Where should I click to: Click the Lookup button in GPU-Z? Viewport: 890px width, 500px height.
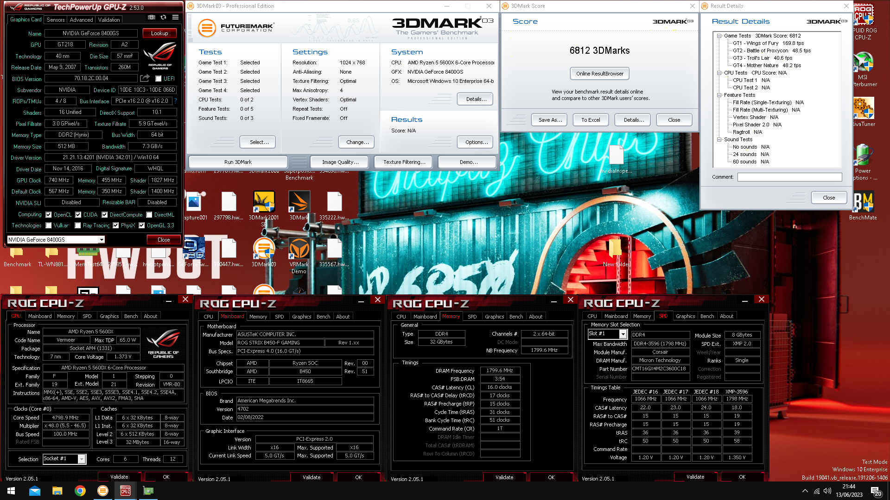[x=159, y=33]
